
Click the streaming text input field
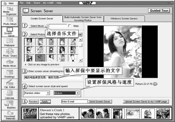tap(53, 78)
